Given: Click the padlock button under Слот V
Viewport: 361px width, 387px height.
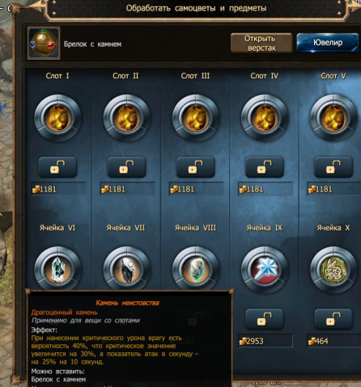Looking at the screenshot, I should (x=333, y=167).
